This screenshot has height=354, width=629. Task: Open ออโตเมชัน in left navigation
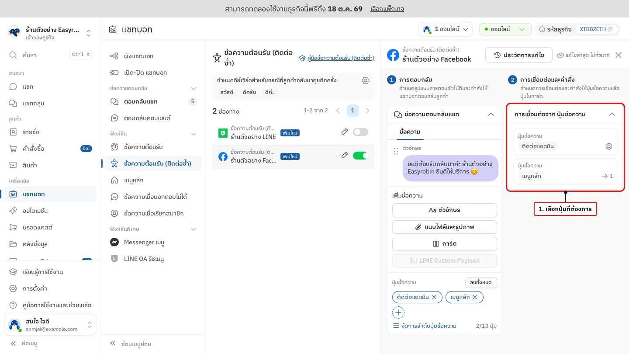[50, 211]
